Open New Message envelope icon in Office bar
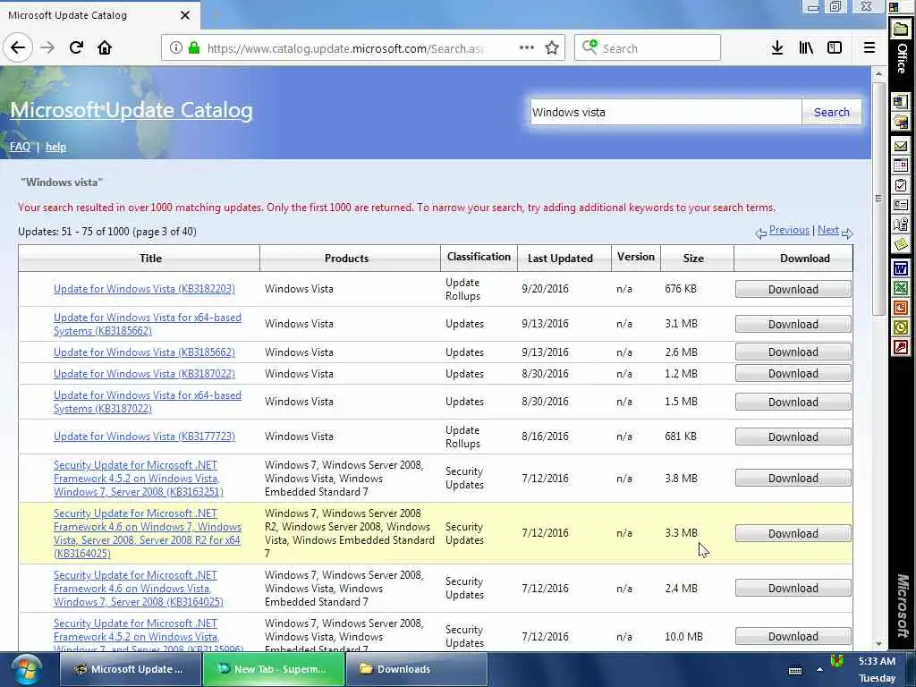Screen dimensions: 916x687 coord(900,146)
